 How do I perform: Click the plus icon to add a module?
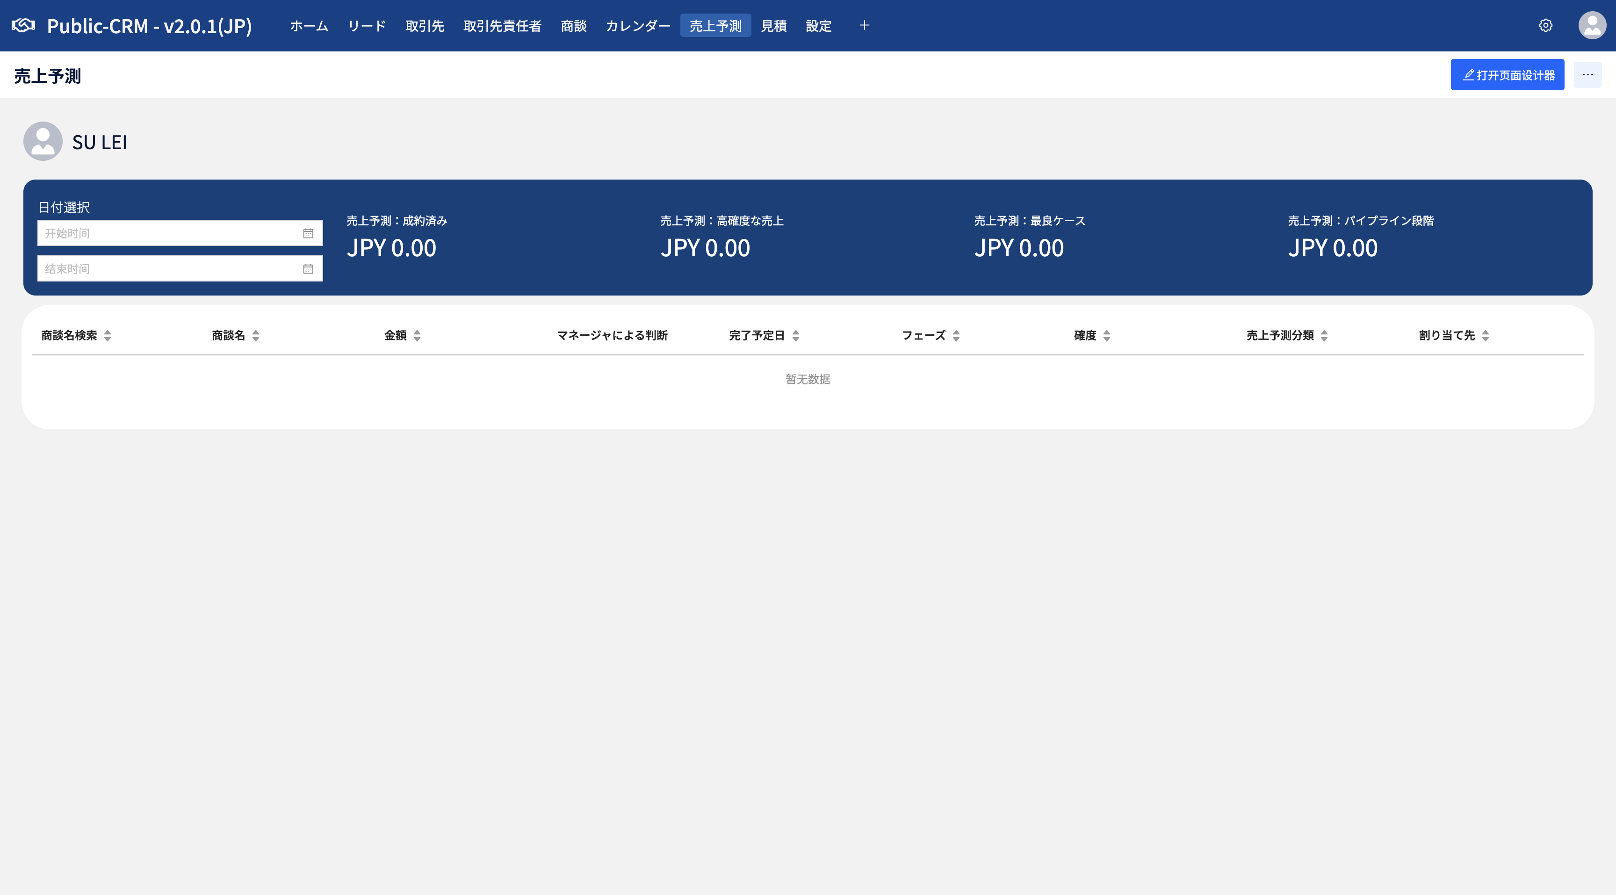point(864,25)
